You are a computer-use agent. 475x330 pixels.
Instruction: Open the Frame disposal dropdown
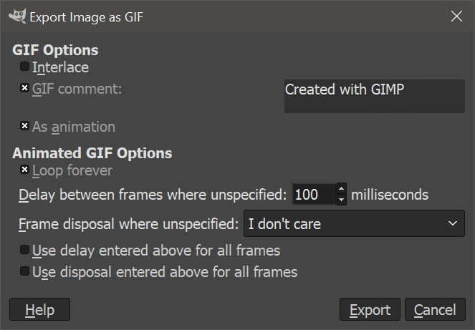(x=354, y=224)
